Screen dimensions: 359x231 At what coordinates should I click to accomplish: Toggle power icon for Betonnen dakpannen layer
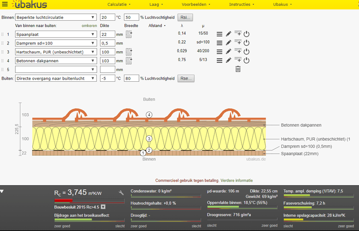(246, 60)
